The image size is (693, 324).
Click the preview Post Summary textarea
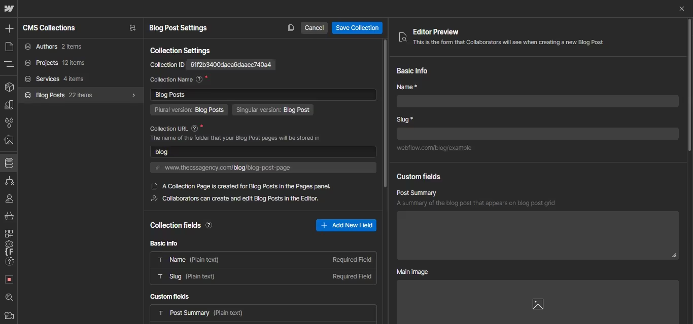point(537,235)
